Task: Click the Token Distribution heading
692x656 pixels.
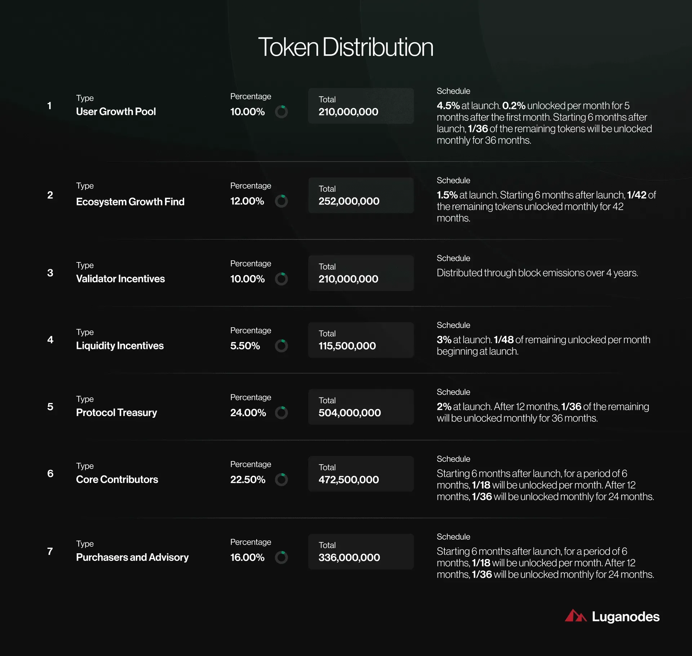Action: coord(346,47)
